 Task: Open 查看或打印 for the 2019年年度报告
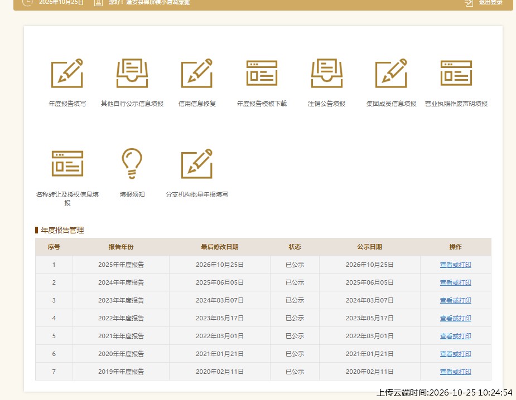pos(455,372)
